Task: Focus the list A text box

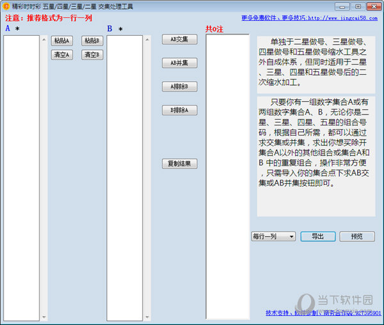Action: pyautogui.click(x=21, y=178)
